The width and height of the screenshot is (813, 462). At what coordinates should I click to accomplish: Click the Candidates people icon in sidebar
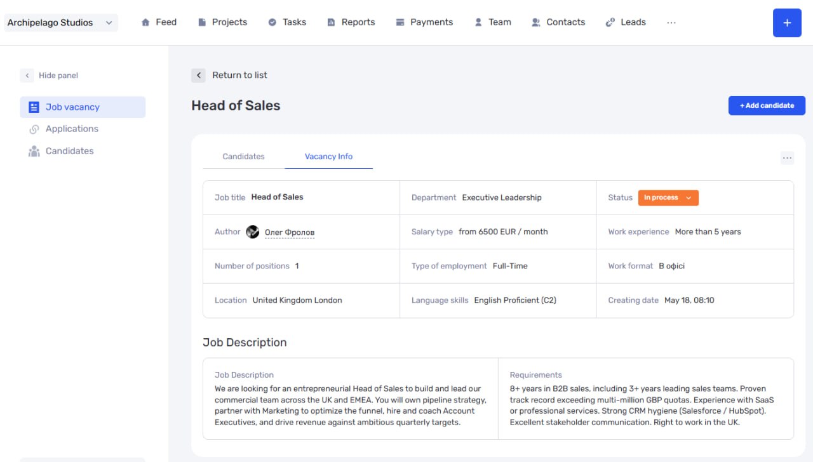34,151
